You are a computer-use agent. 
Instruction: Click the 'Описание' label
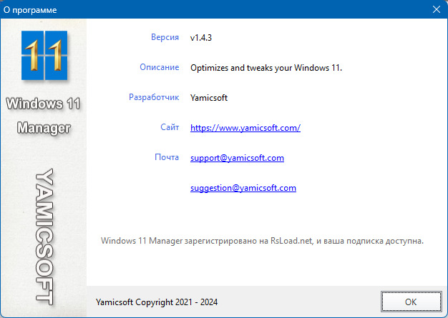pyautogui.click(x=159, y=67)
